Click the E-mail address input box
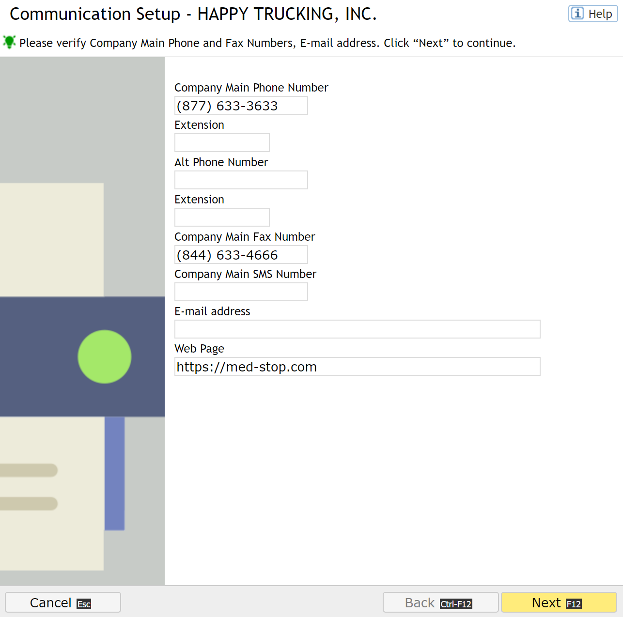 (x=357, y=329)
